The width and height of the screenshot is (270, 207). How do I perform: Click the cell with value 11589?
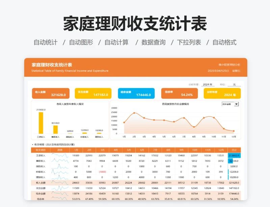tap(76, 188)
